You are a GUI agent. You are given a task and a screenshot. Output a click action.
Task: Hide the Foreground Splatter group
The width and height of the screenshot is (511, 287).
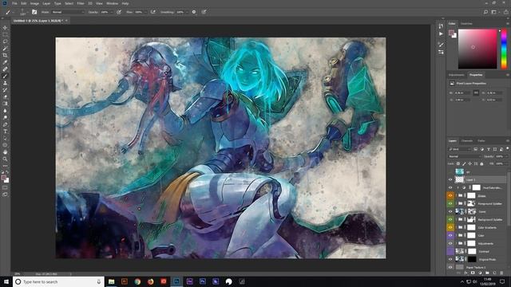tap(450, 204)
